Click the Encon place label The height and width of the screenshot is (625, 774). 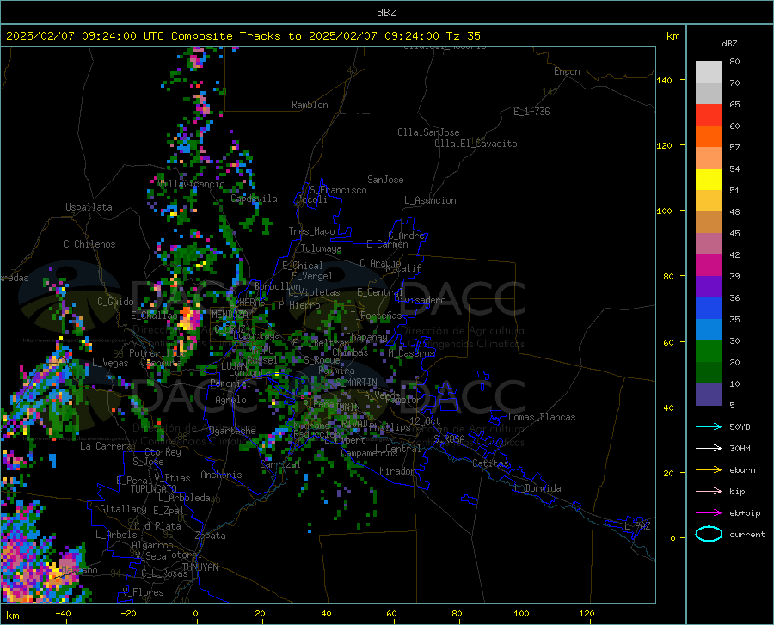(567, 71)
